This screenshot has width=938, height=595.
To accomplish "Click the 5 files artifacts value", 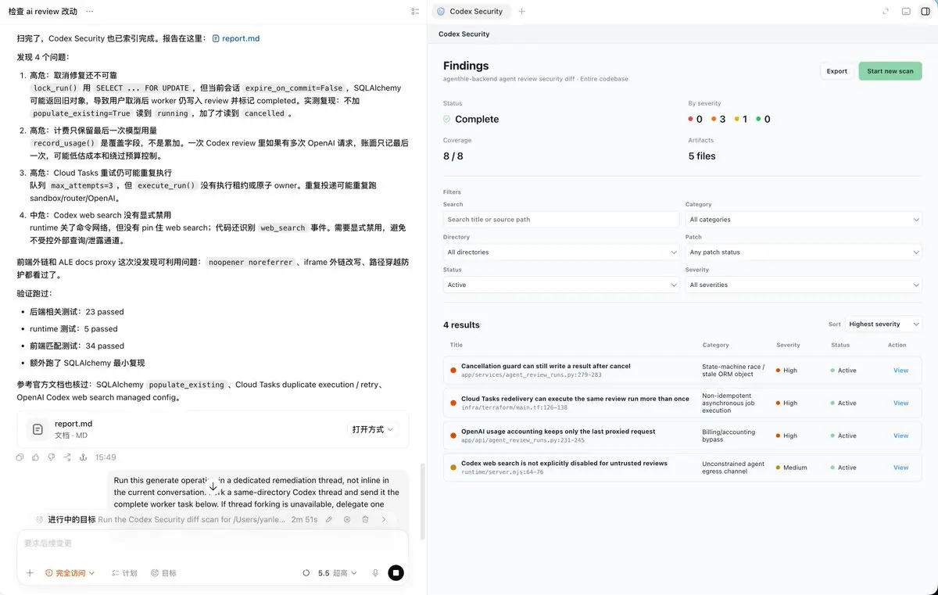I will (x=702, y=156).
